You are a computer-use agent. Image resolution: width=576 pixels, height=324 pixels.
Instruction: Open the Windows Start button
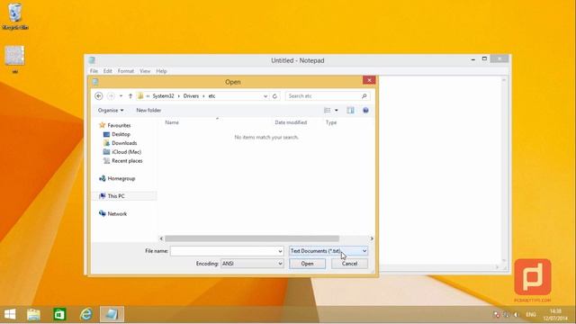(x=10, y=314)
